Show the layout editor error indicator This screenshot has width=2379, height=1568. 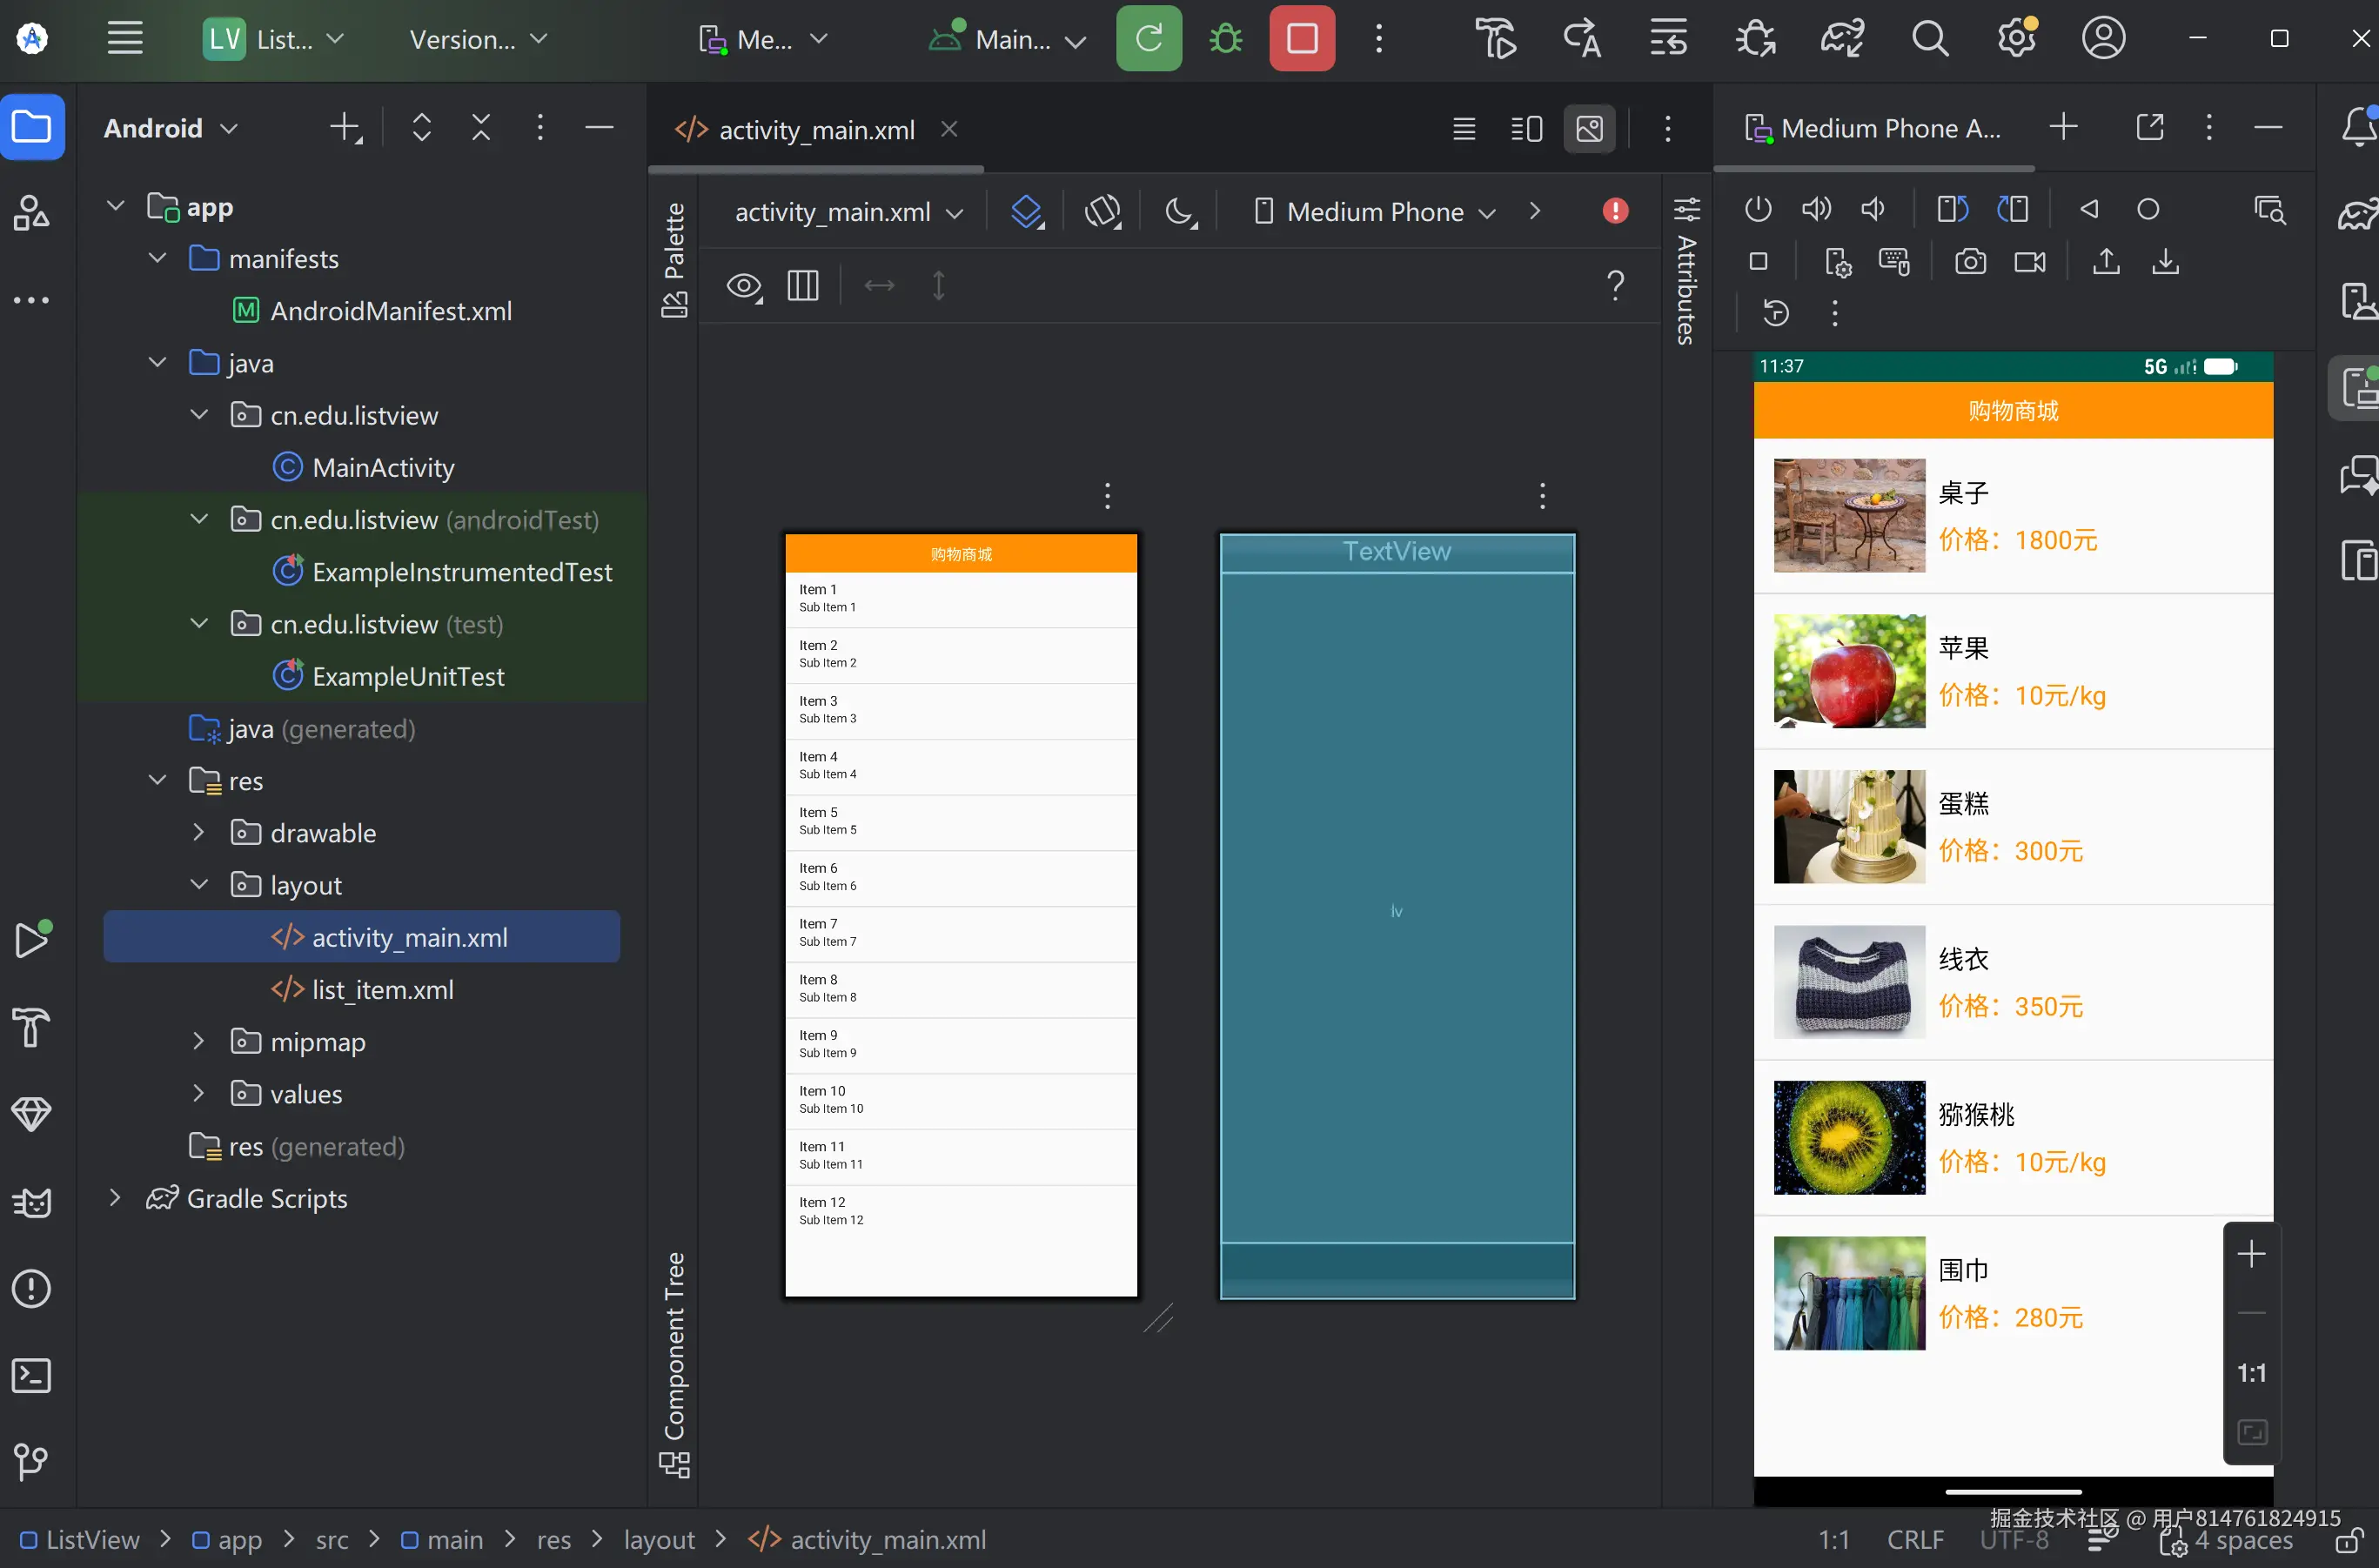tap(1615, 211)
